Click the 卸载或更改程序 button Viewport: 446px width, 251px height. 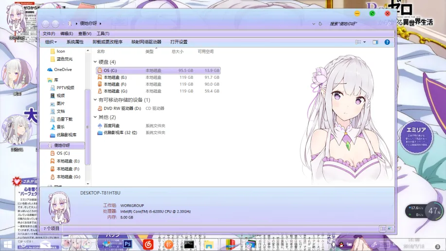click(107, 42)
